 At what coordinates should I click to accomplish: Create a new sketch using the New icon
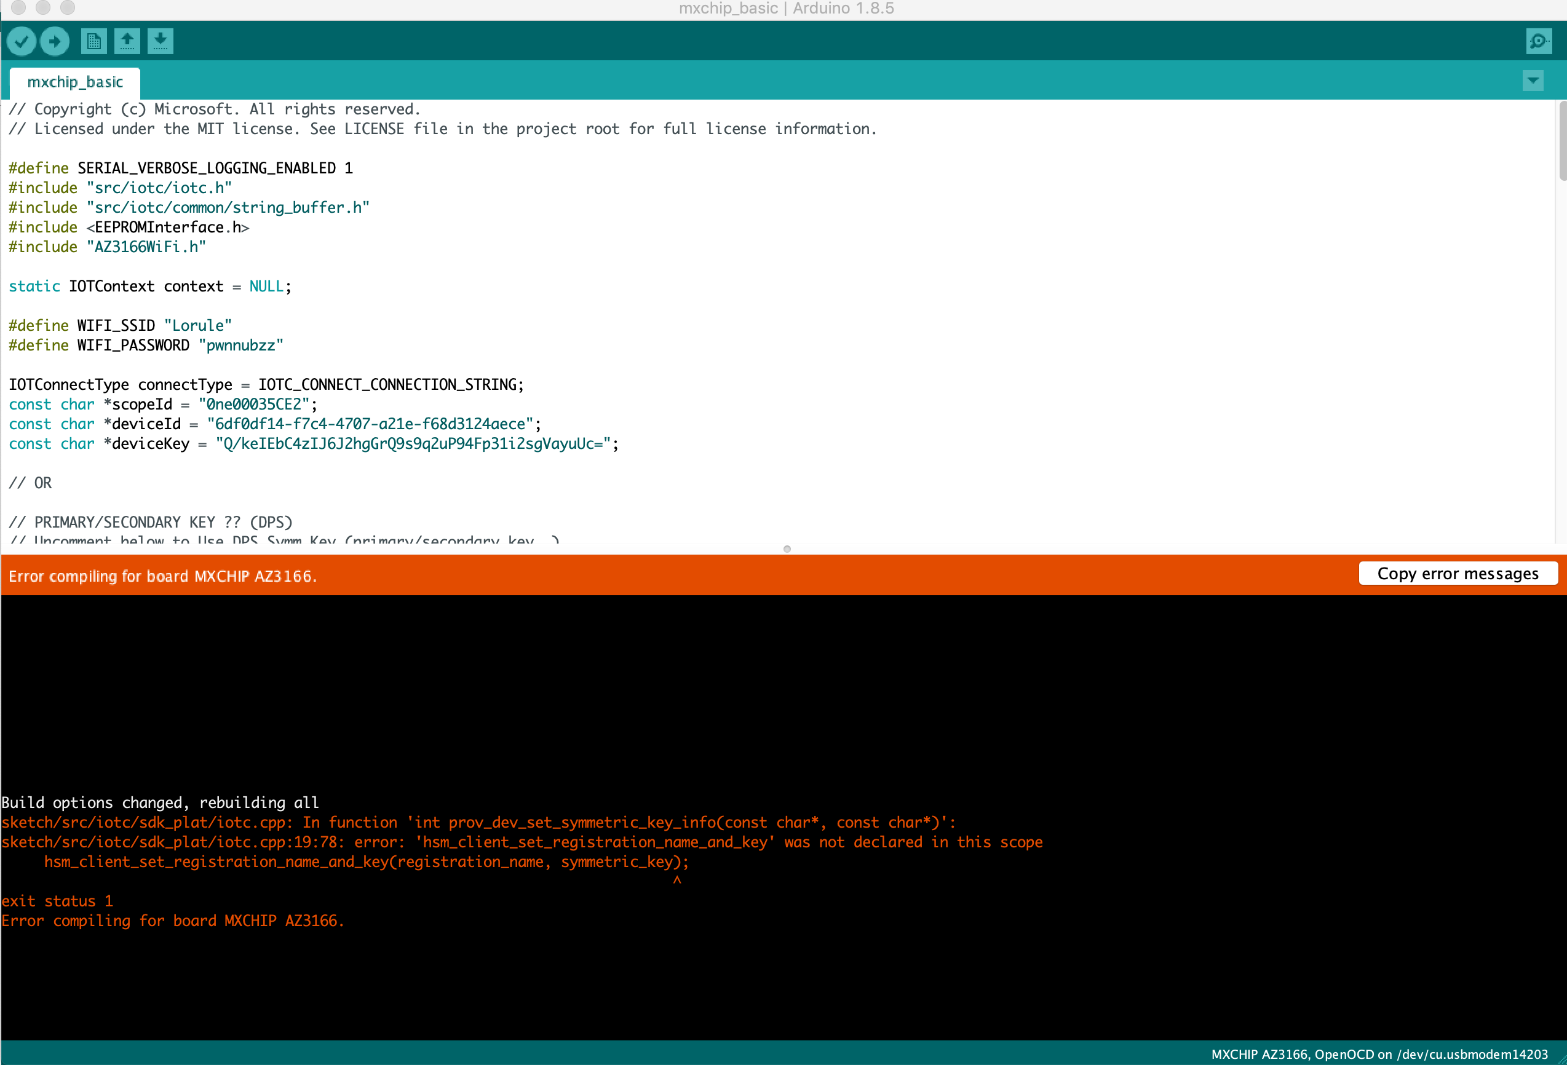(x=93, y=41)
